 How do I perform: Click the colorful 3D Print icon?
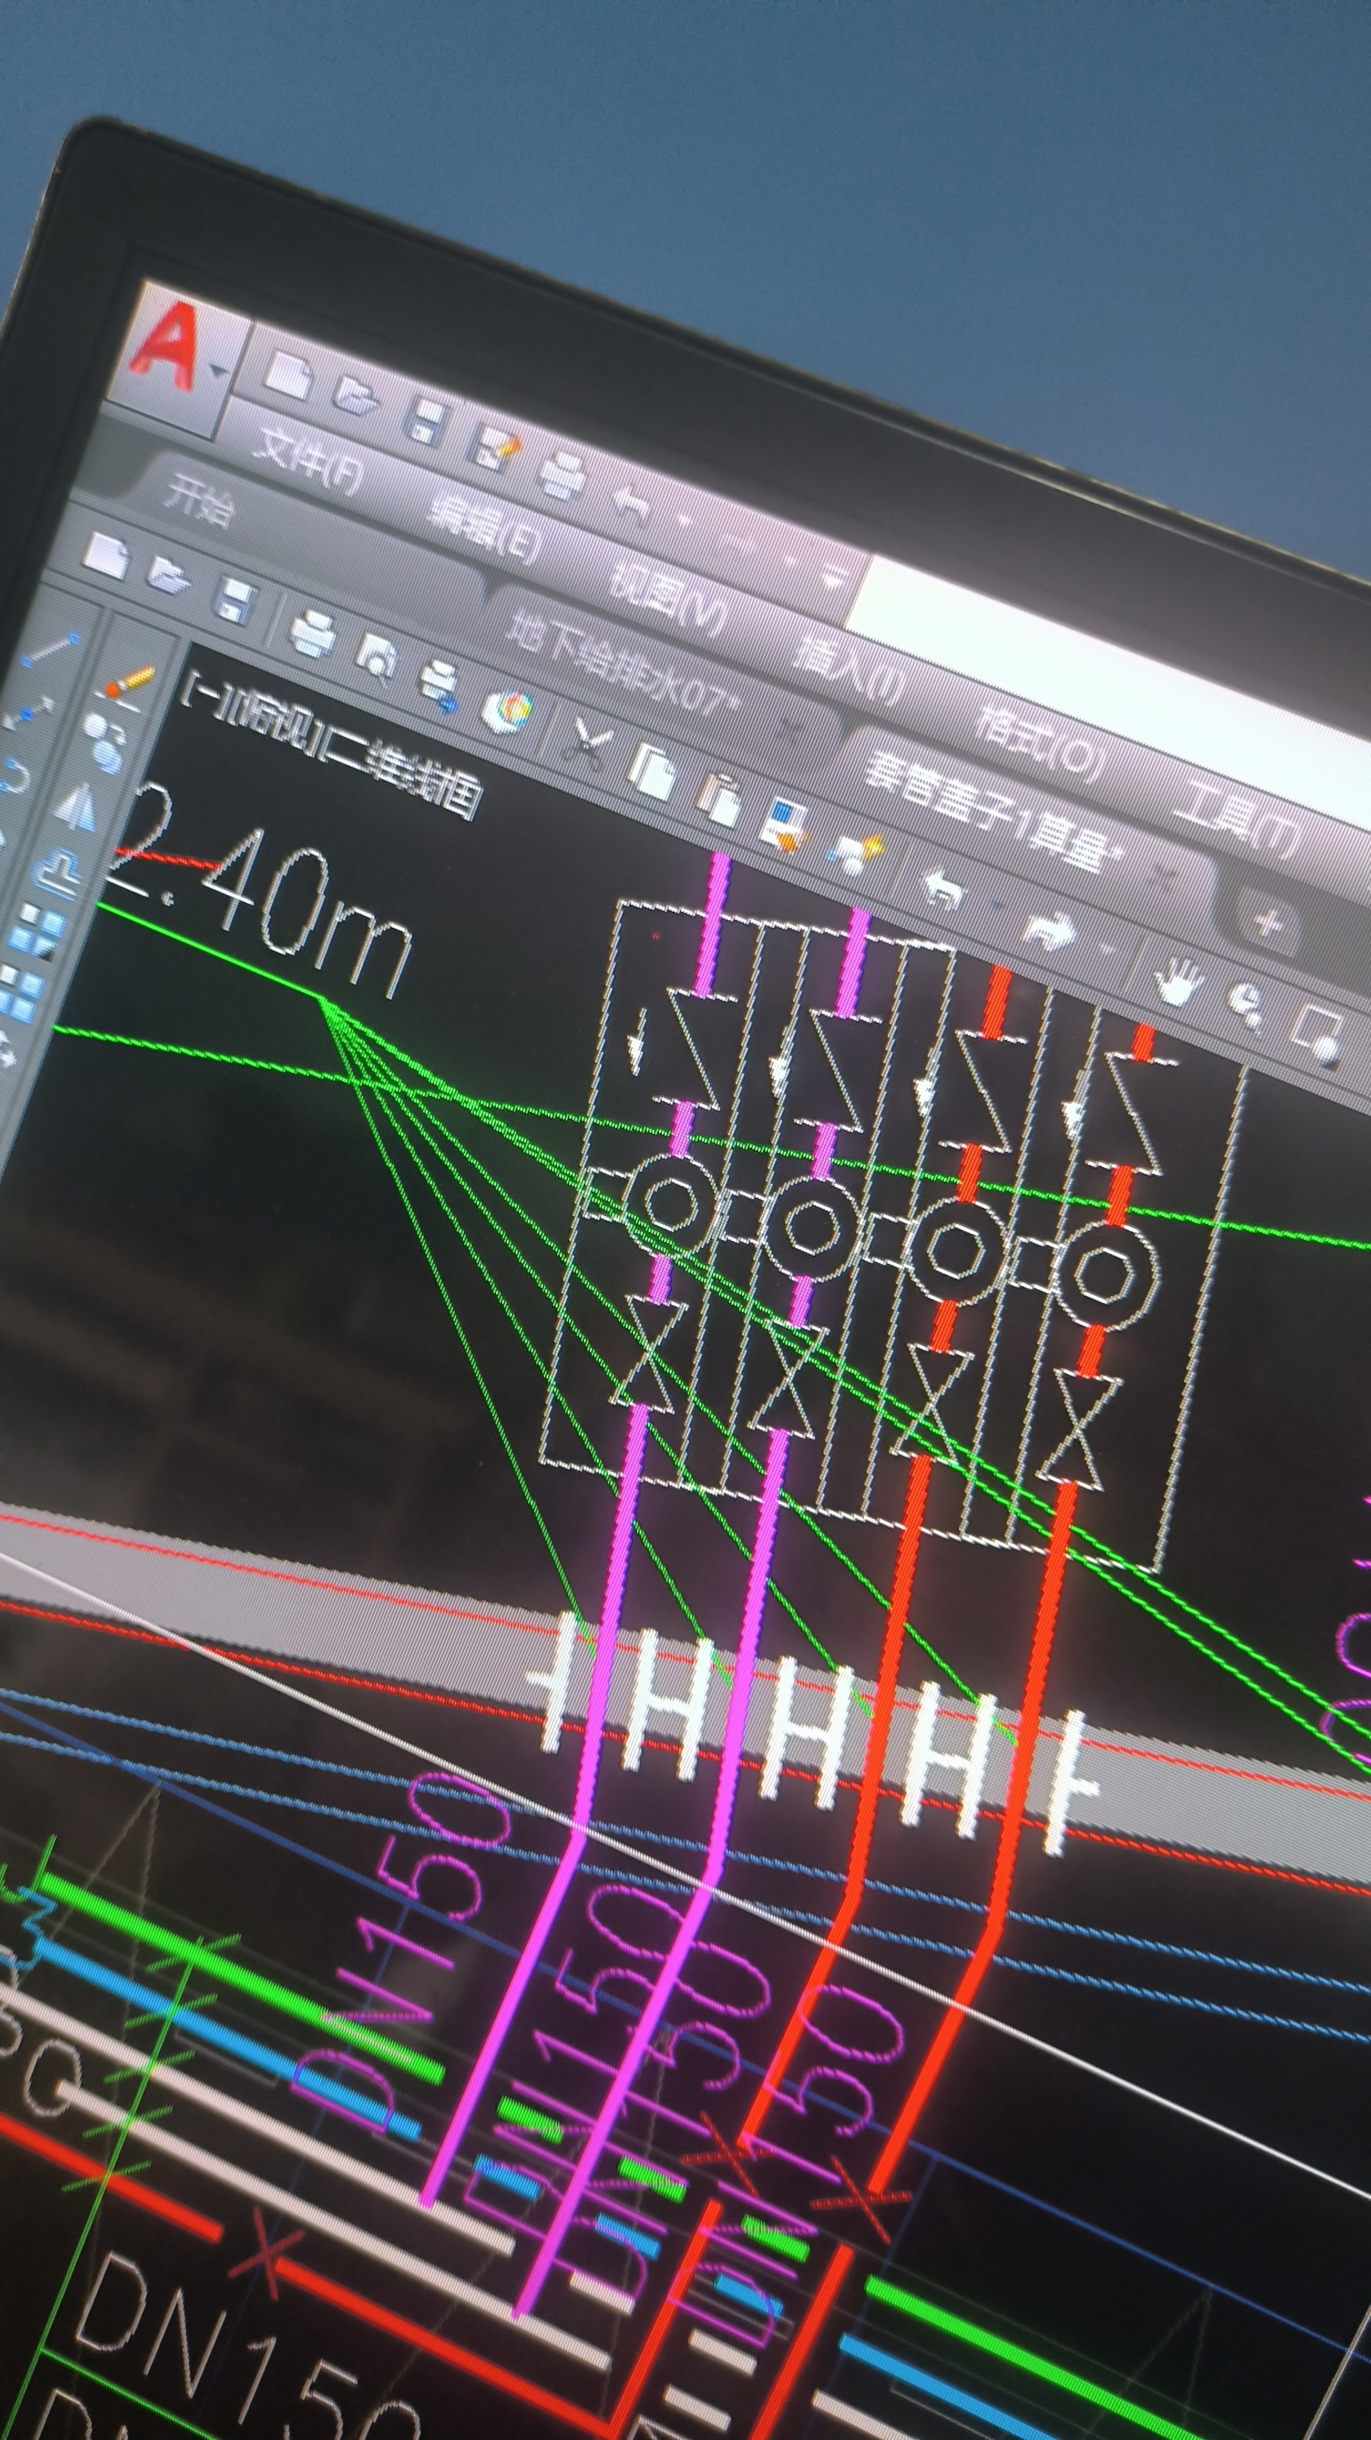[507, 710]
